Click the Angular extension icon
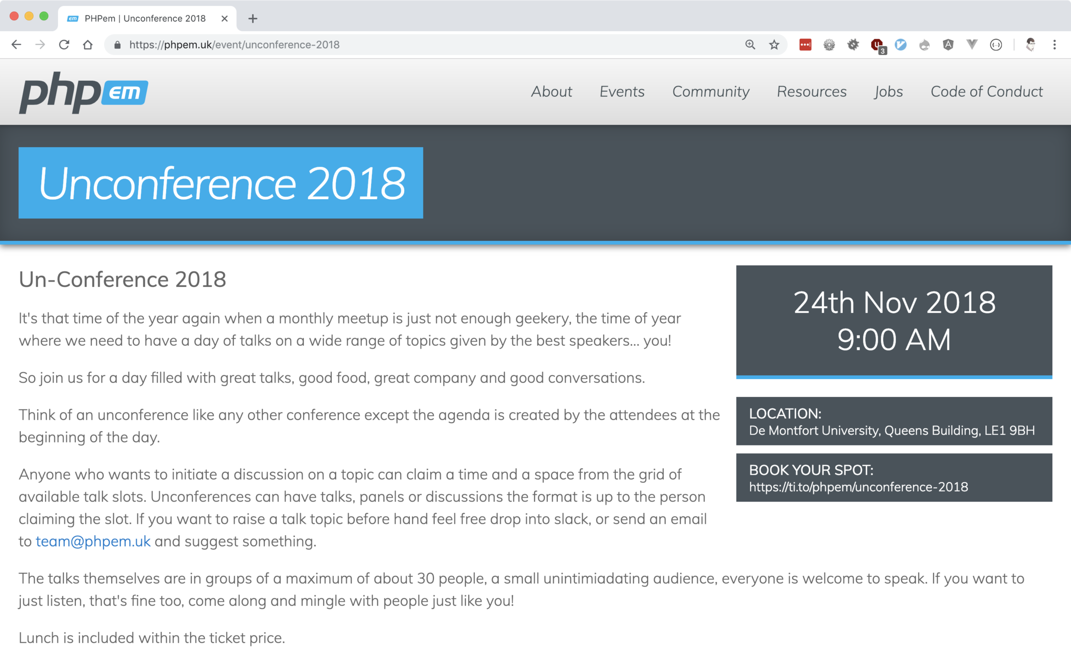Viewport: 1071px width, 669px height. (948, 45)
